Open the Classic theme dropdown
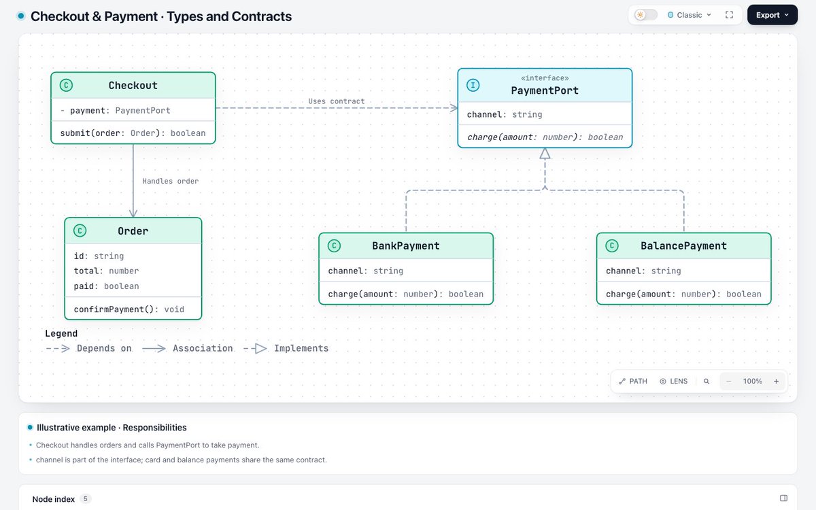 (x=690, y=15)
